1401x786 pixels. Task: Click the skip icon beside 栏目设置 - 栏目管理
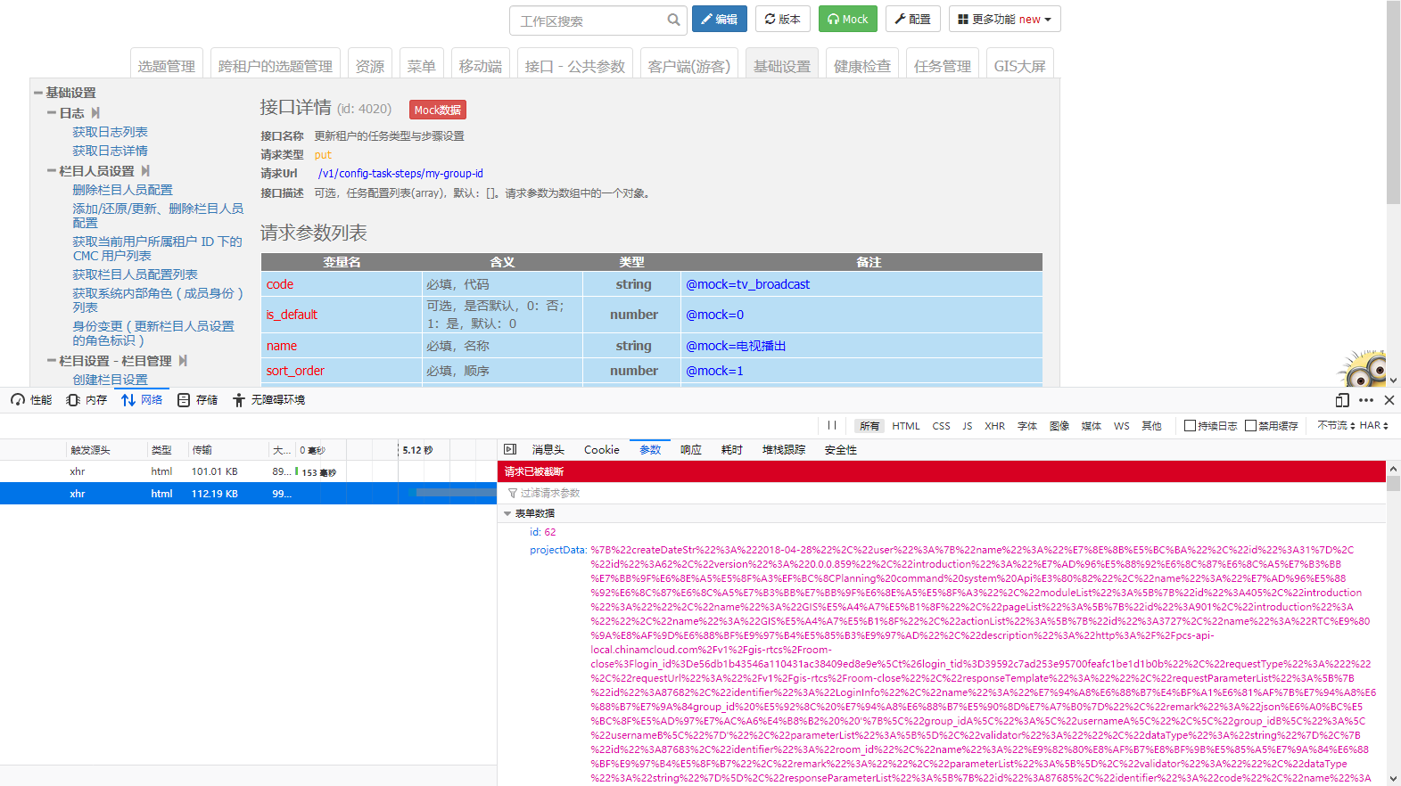[183, 361]
